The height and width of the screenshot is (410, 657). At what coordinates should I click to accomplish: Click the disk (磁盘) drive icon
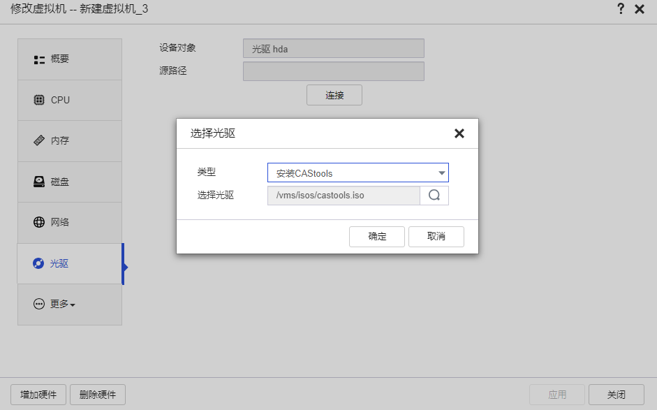pyautogui.click(x=39, y=182)
